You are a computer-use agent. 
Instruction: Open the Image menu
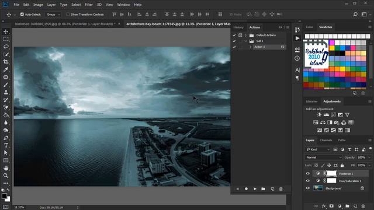pyautogui.click(x=38, y=5)
